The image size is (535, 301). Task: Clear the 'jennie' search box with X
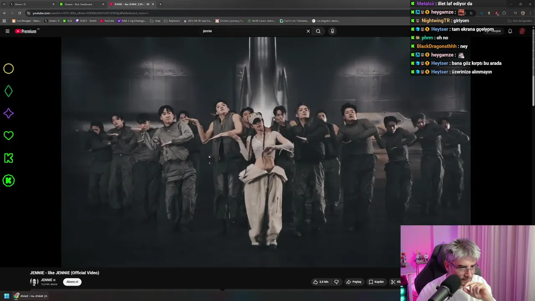click(x=308, y=31)
